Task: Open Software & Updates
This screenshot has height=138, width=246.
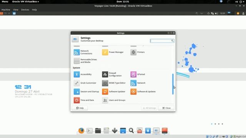Action: click(143, 92)
